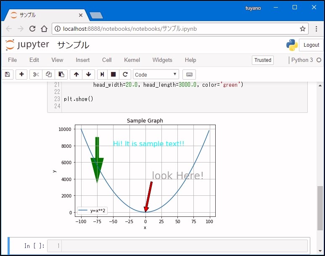
Task: Click the notebook vertical scrollbar
Action: tap(320, 206)
